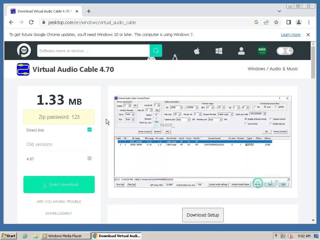Click the Direct download button
The image size is (320, 240).
(59, 184)
